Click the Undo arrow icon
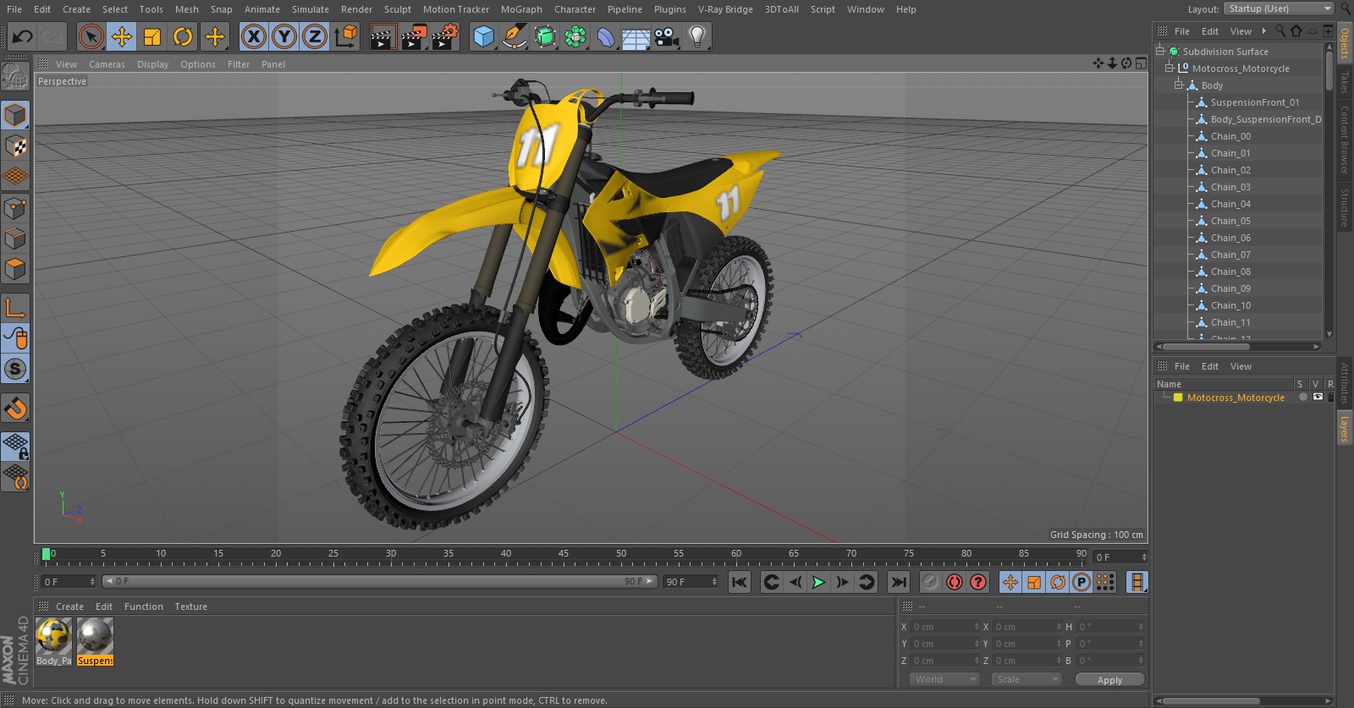This screenshot has height=708, width=1354. 23,36
